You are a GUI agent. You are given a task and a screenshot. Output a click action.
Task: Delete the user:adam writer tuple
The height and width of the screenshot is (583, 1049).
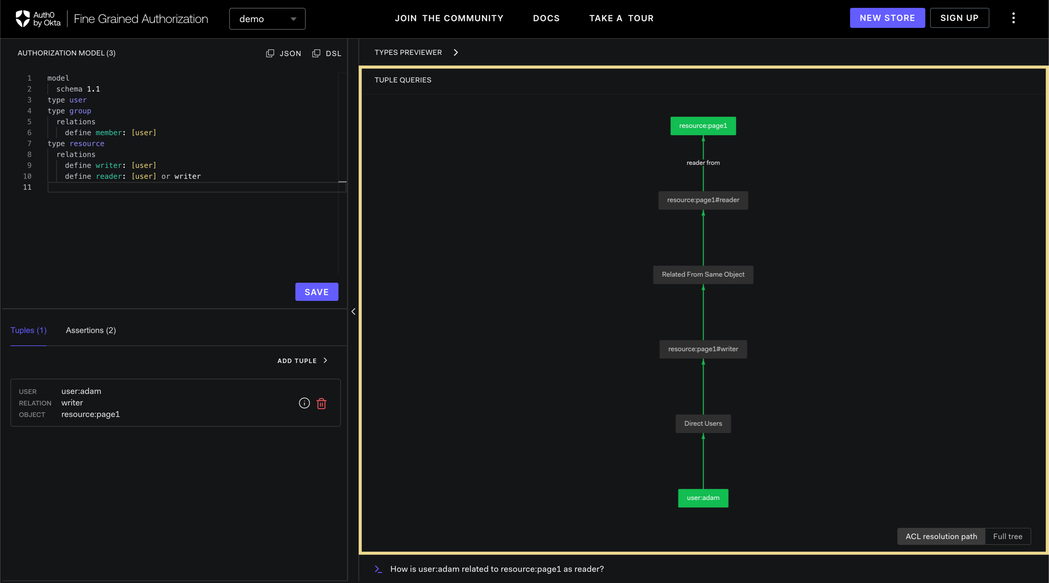tap(321, 403)
